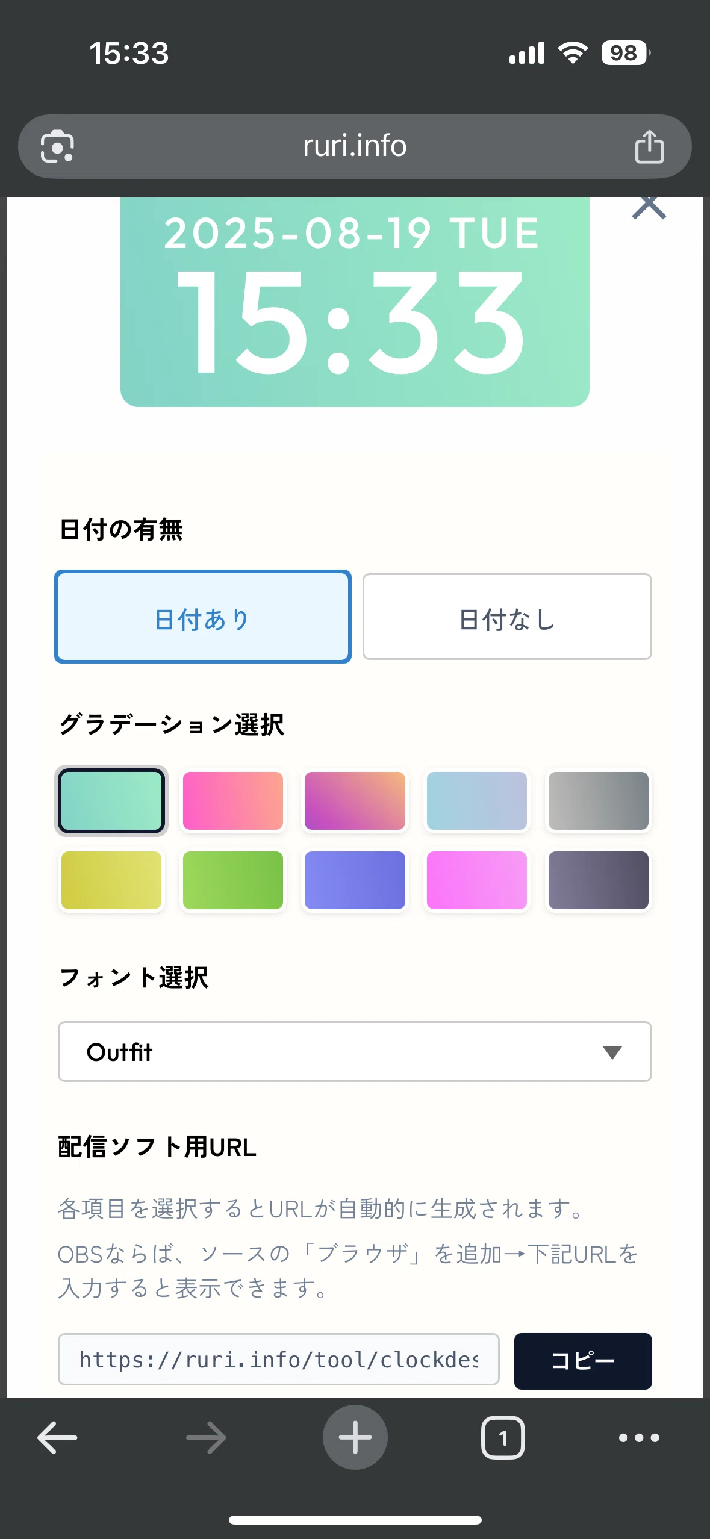Screen dimensions: 710x1539
Task: Open the three-dot browser menu
Action: click(x=639, y=1437)
